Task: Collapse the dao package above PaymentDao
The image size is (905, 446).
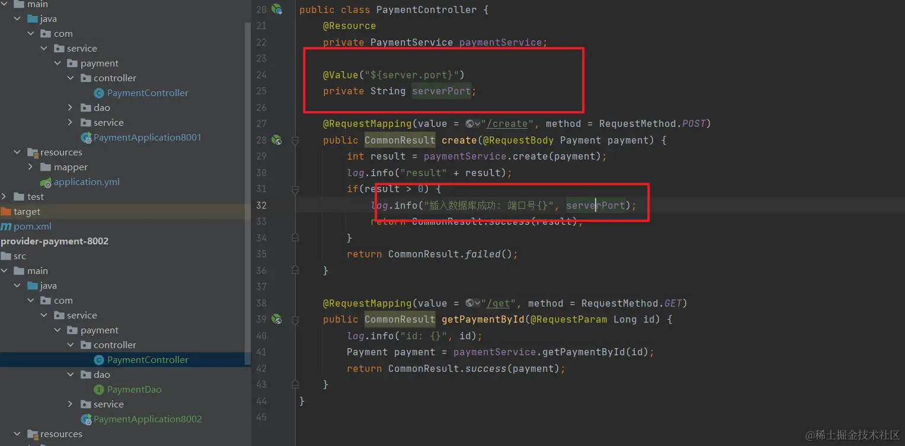Action: click(x=71, y=375)
